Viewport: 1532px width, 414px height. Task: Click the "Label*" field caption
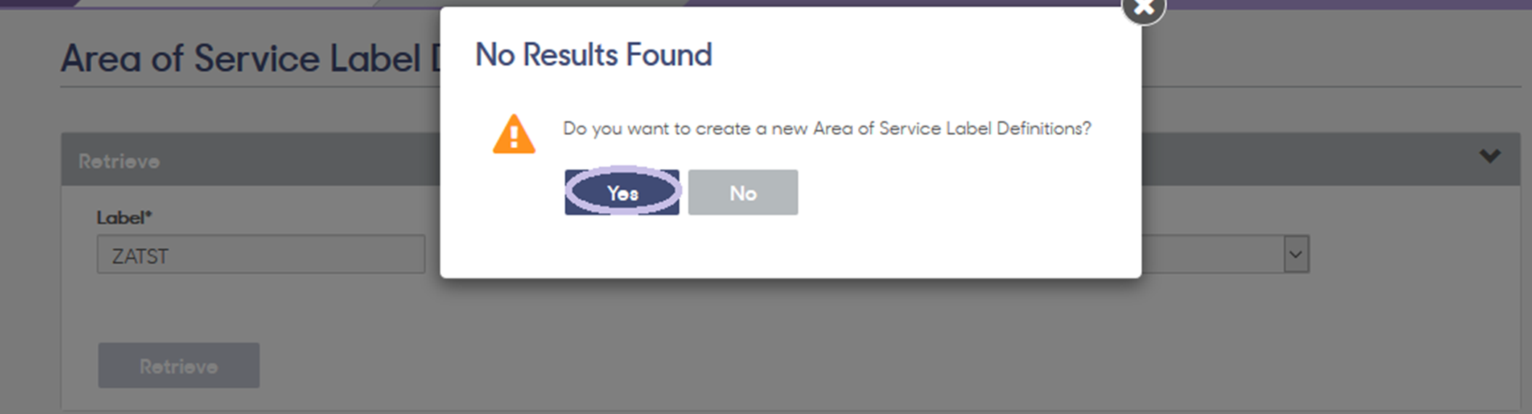[124, 218]
